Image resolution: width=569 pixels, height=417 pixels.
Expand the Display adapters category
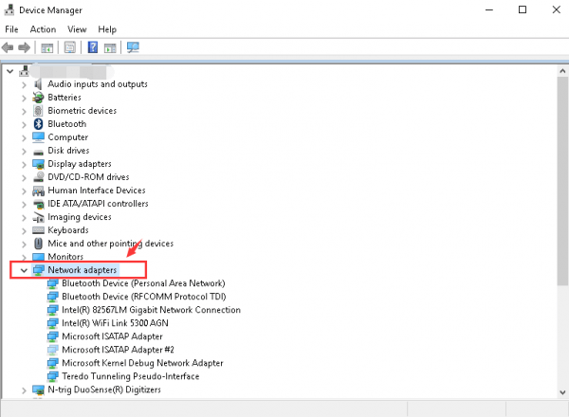[x=24, y=165]
